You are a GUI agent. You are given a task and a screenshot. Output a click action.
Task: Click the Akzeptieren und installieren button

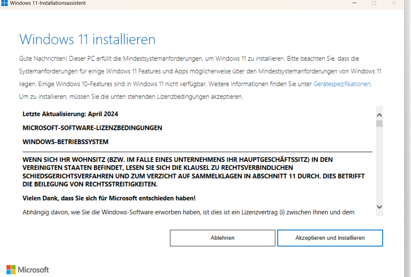(x=330, y=238)
